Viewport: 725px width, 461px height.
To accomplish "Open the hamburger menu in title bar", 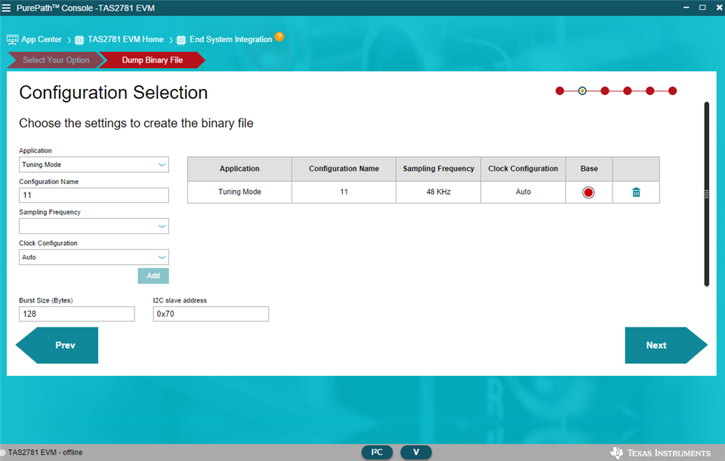I will click(x=6, y=8).
